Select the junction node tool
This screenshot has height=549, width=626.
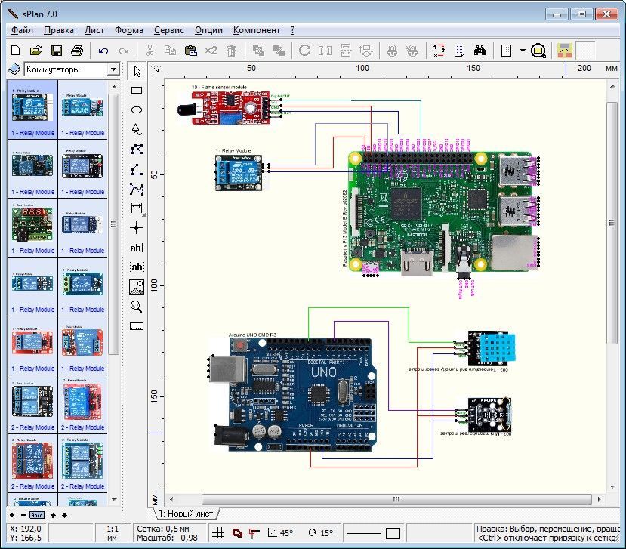137,227
